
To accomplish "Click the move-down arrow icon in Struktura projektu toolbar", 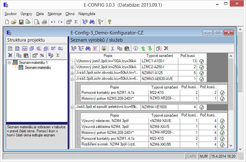I will pyautogui.click(x=61, y=48).
